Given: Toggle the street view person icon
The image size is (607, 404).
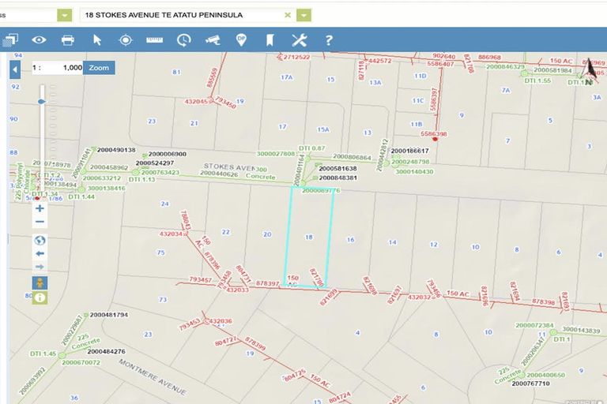Looking at the screenshot, I should [x=40, y=282].
